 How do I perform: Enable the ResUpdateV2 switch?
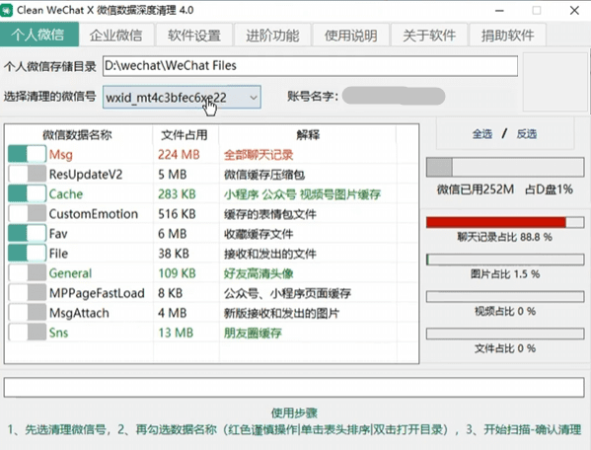click(x=28, y=174)
